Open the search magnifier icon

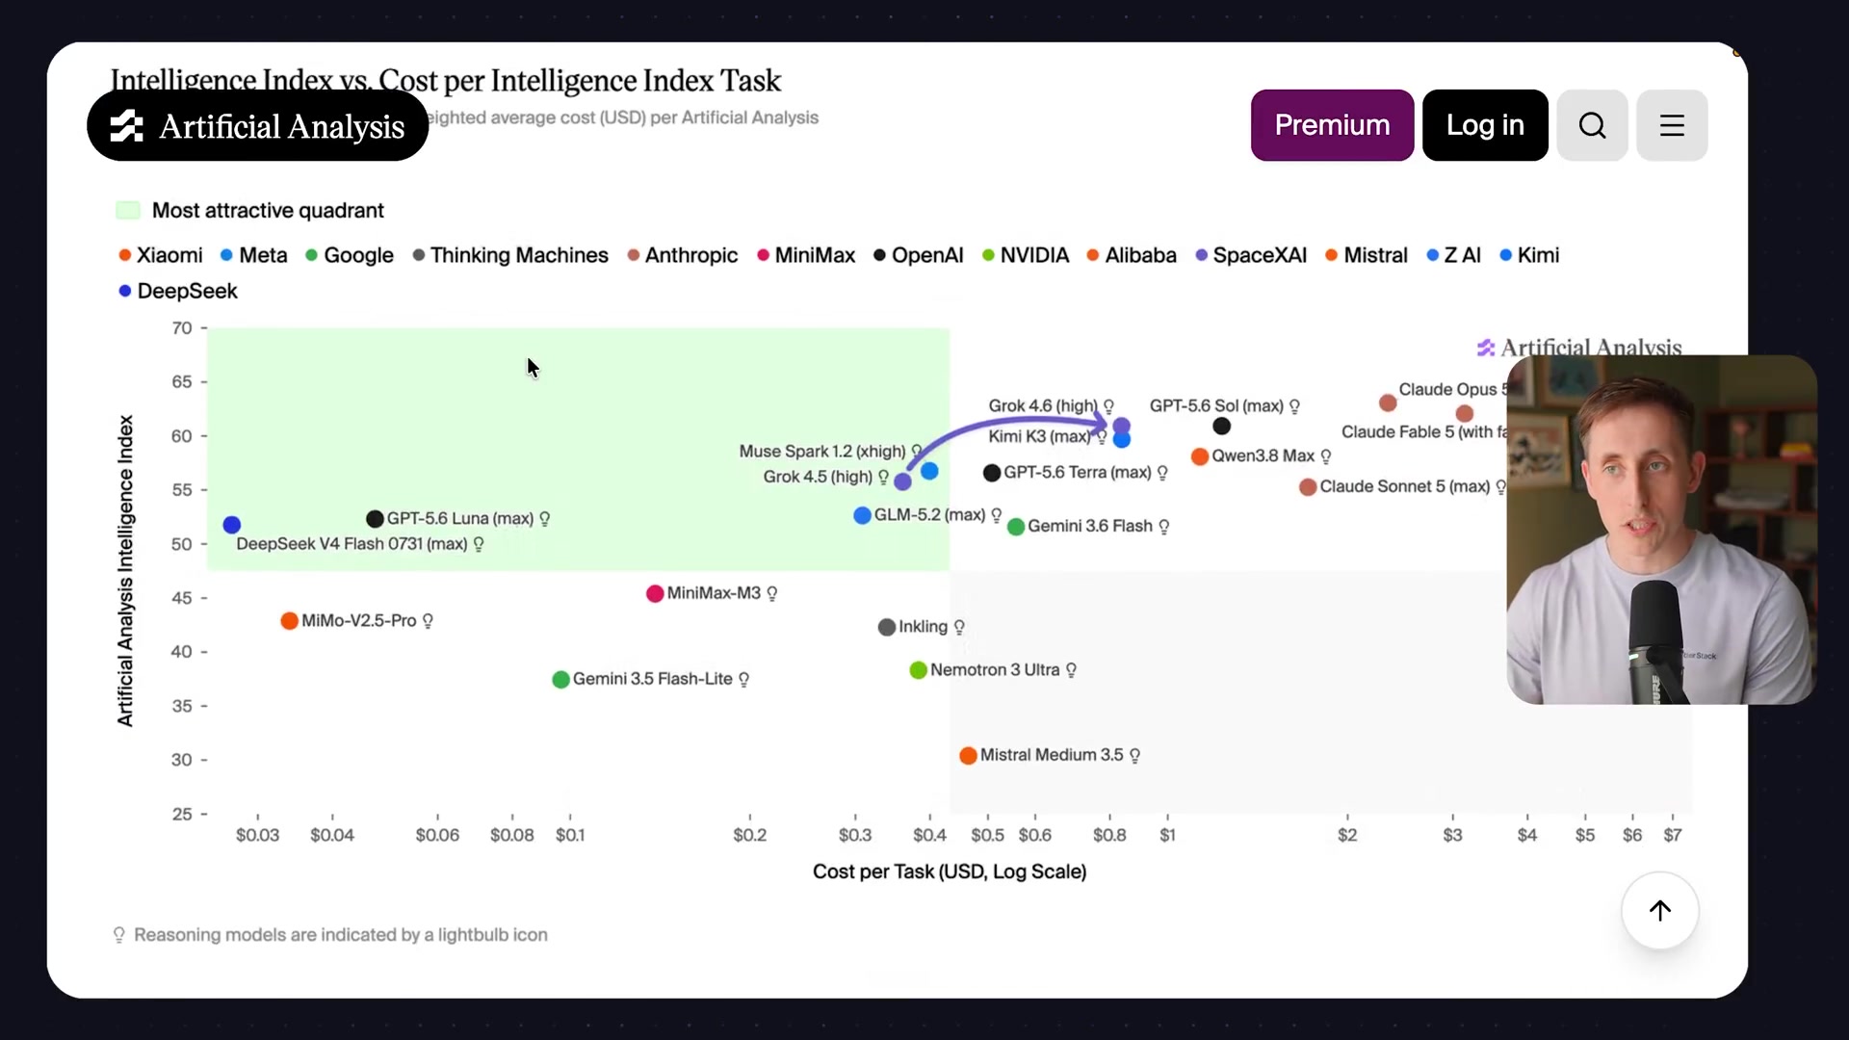pos(1592,125)
